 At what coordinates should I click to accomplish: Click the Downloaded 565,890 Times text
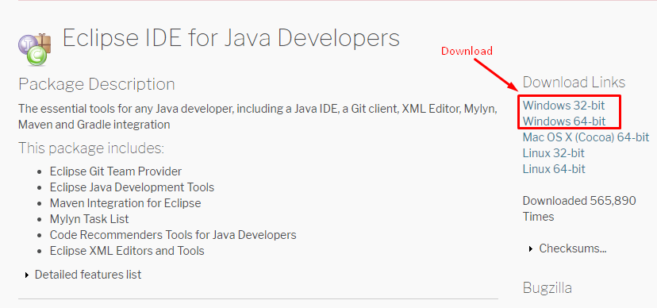coord(579,209)
